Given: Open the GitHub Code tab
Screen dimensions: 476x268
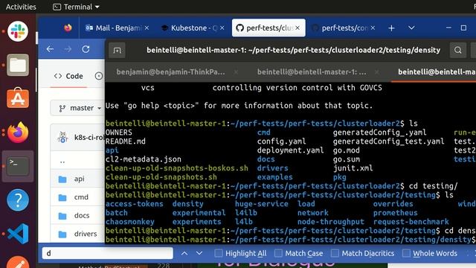Looking at the screenshot, I should [68, 76].
